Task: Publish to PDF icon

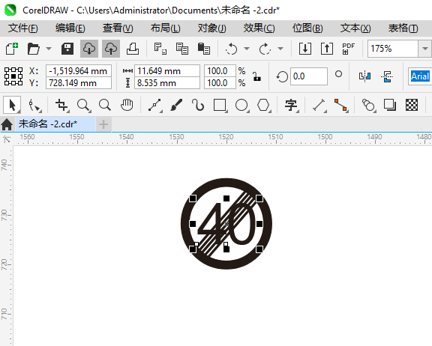Action: pos(348,49)
